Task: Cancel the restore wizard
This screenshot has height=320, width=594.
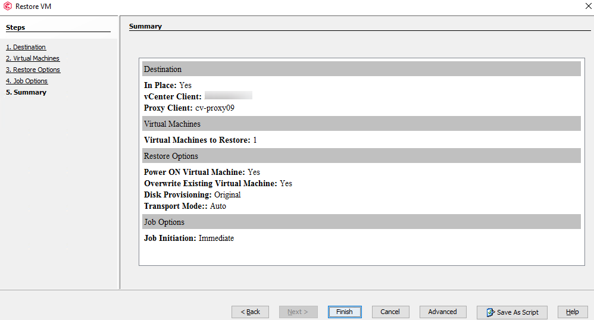Action: tap(390, 312)
